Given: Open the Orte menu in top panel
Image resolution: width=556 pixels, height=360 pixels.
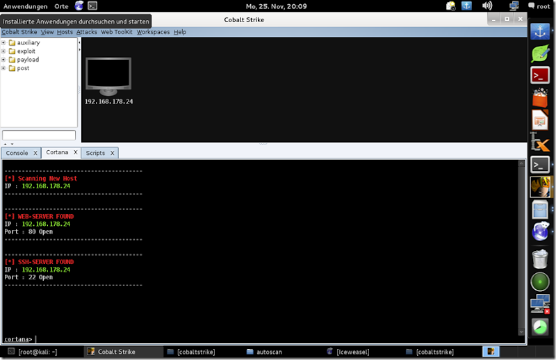Looking at the screenshot, I should [x=61, y=6].
